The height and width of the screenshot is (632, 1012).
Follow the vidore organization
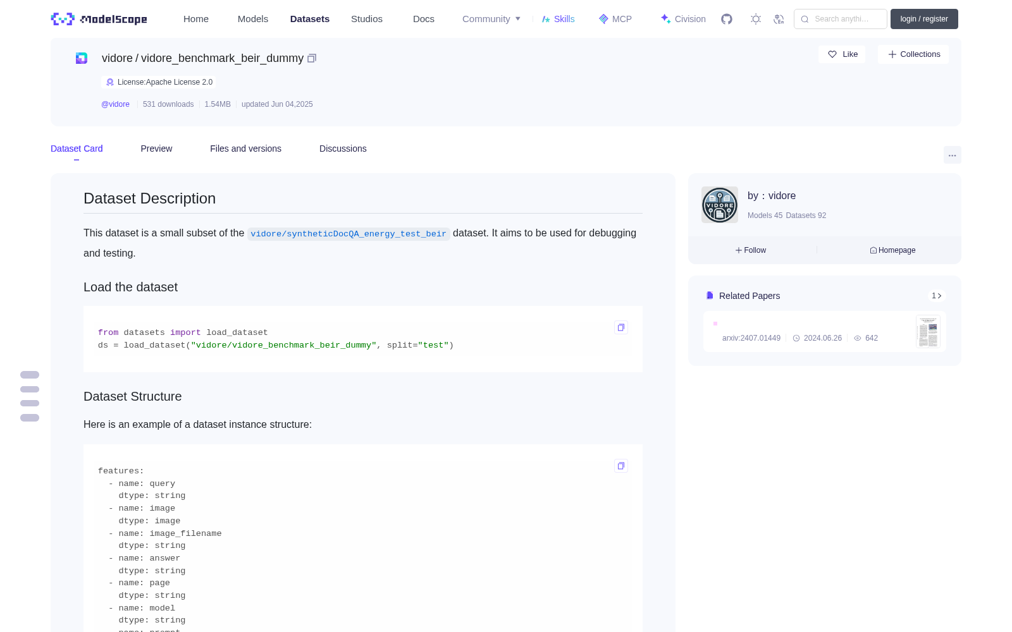click(x=751, y=250)
